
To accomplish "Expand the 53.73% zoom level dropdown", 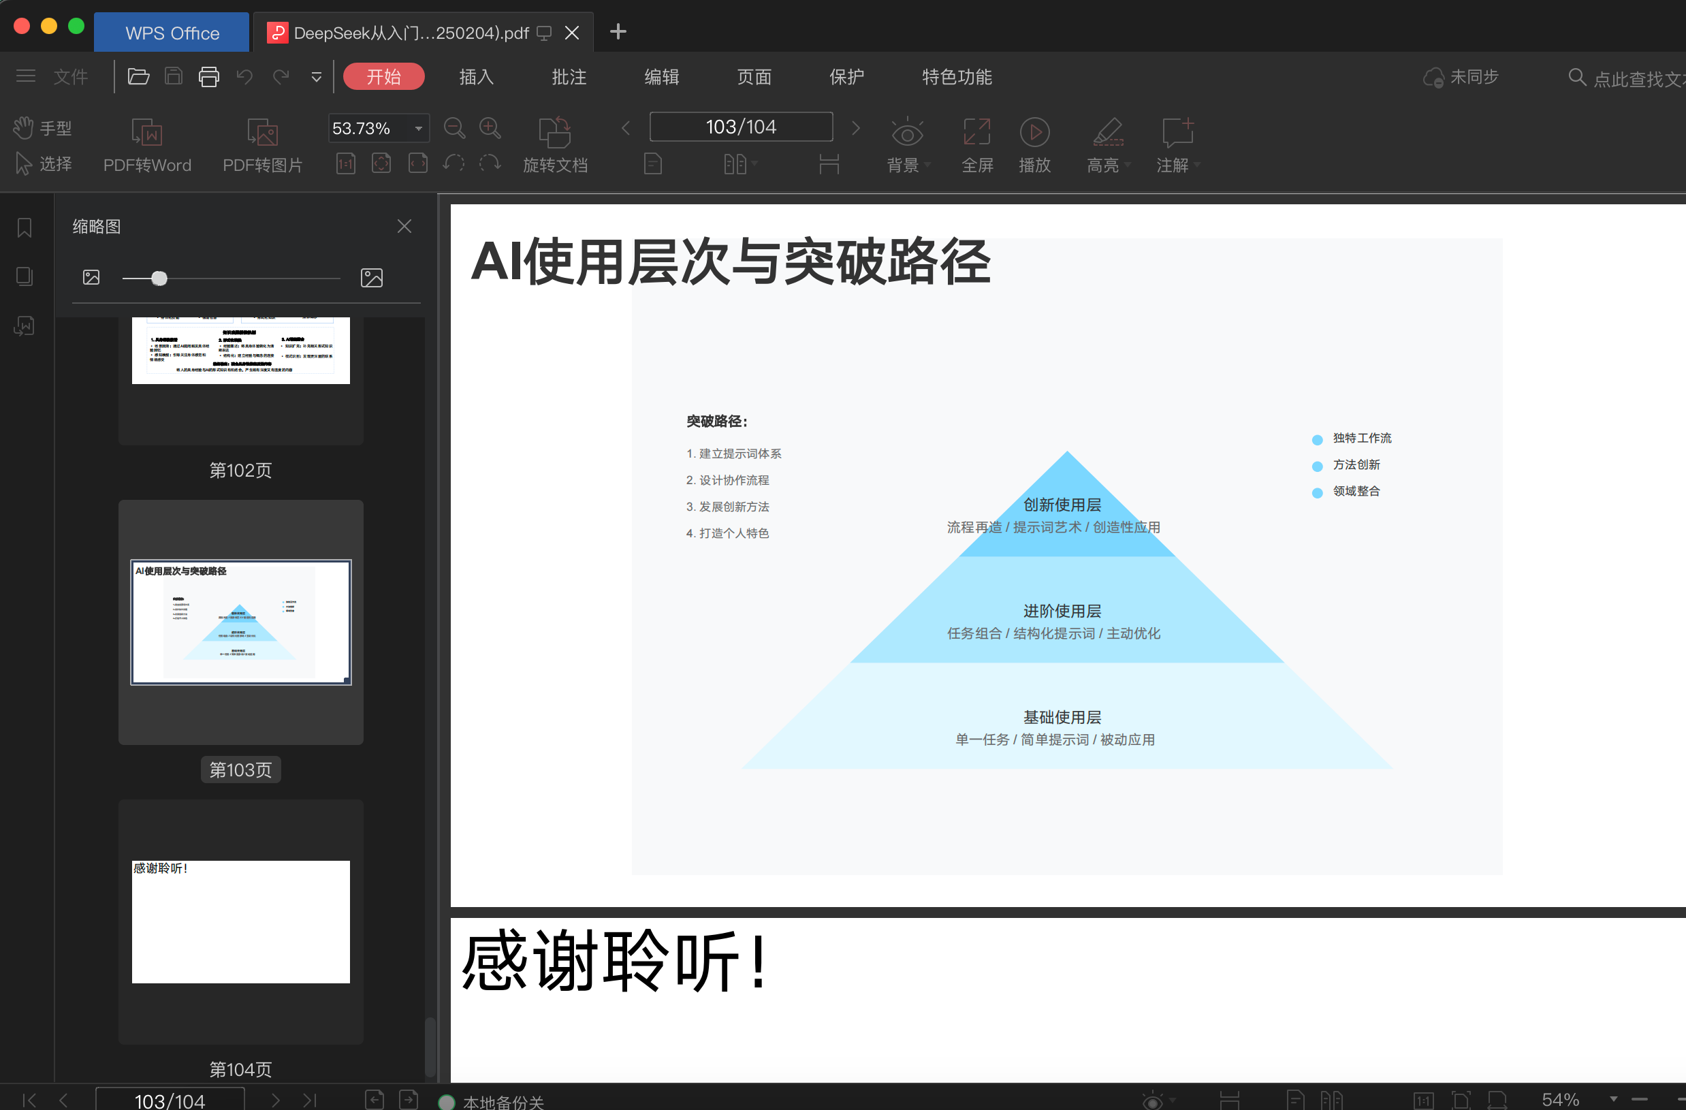I will [419, 128].
